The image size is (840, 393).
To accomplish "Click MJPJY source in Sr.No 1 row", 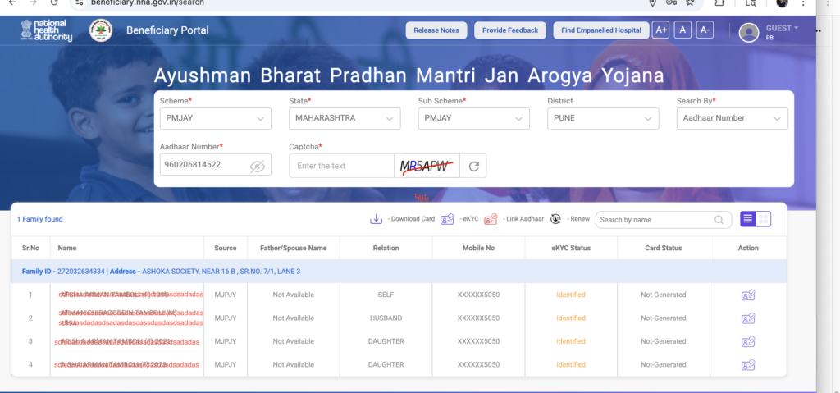I will point(226,295).
